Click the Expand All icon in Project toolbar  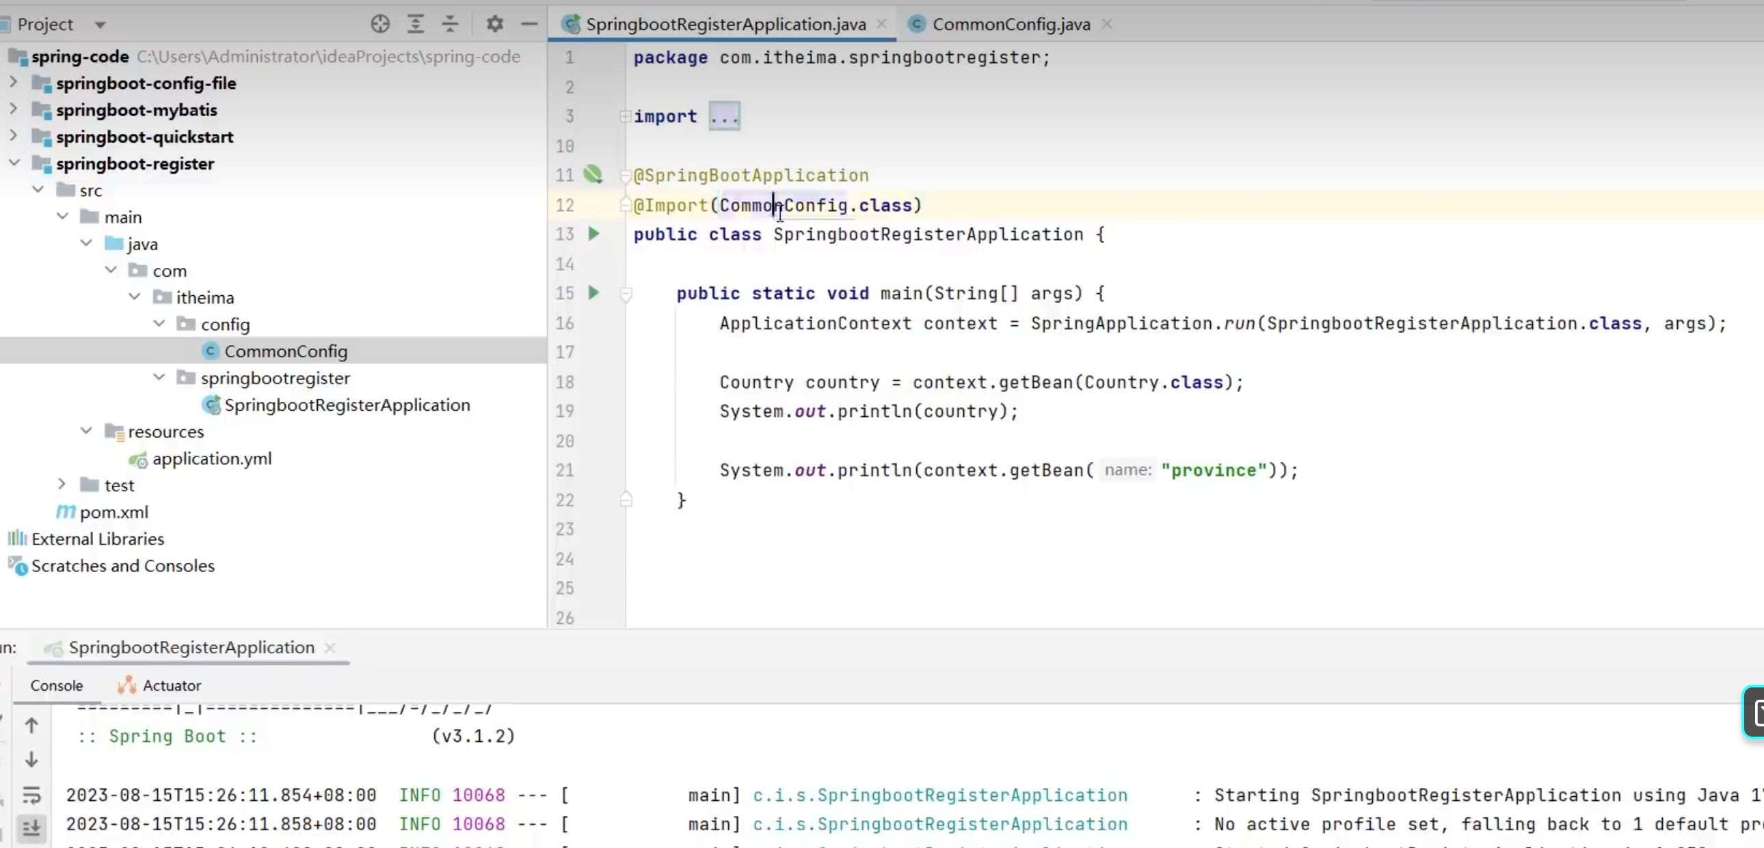[415, 24]
